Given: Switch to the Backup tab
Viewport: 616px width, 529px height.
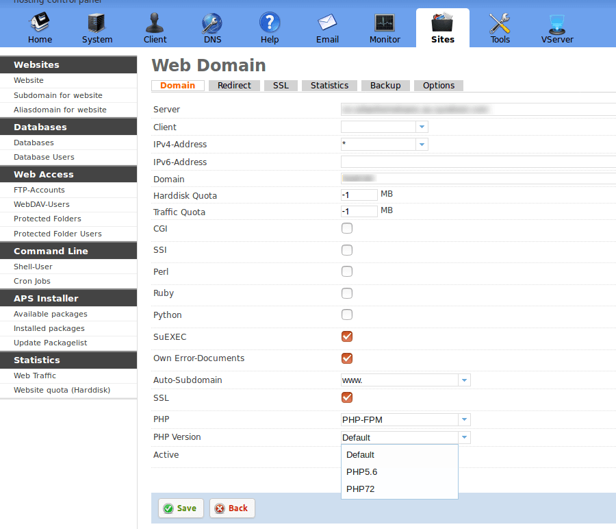Looking at the screenshot, I should (385, 86).
